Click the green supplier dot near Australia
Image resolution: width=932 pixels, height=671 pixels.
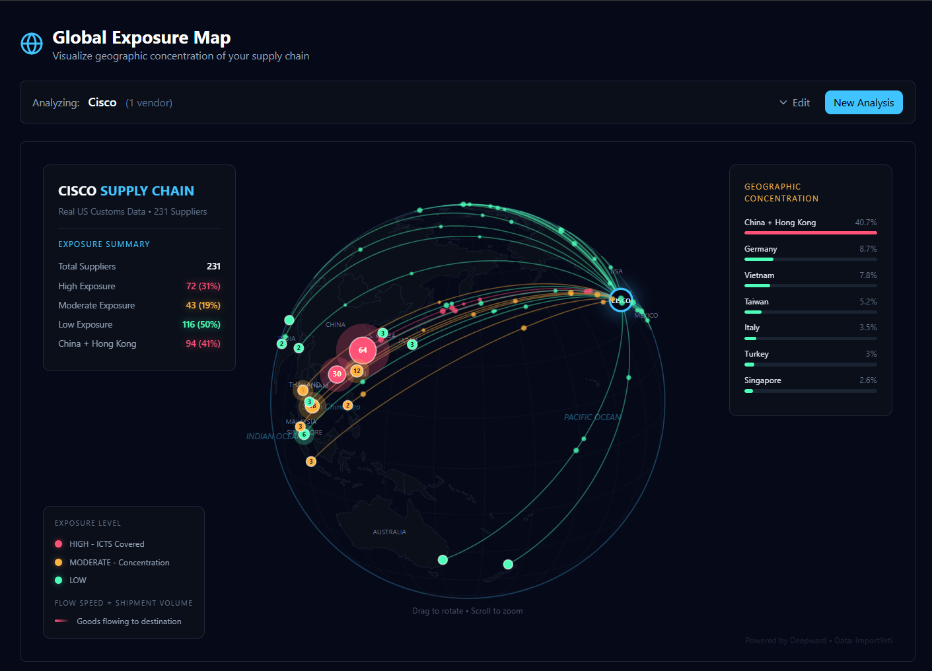443,559
